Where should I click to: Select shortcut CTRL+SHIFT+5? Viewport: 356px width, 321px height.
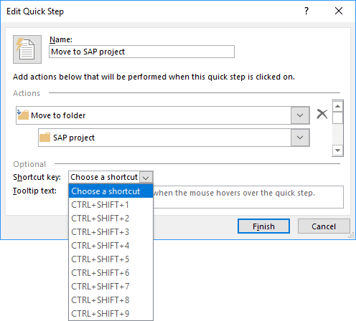(x=111, y=259)
